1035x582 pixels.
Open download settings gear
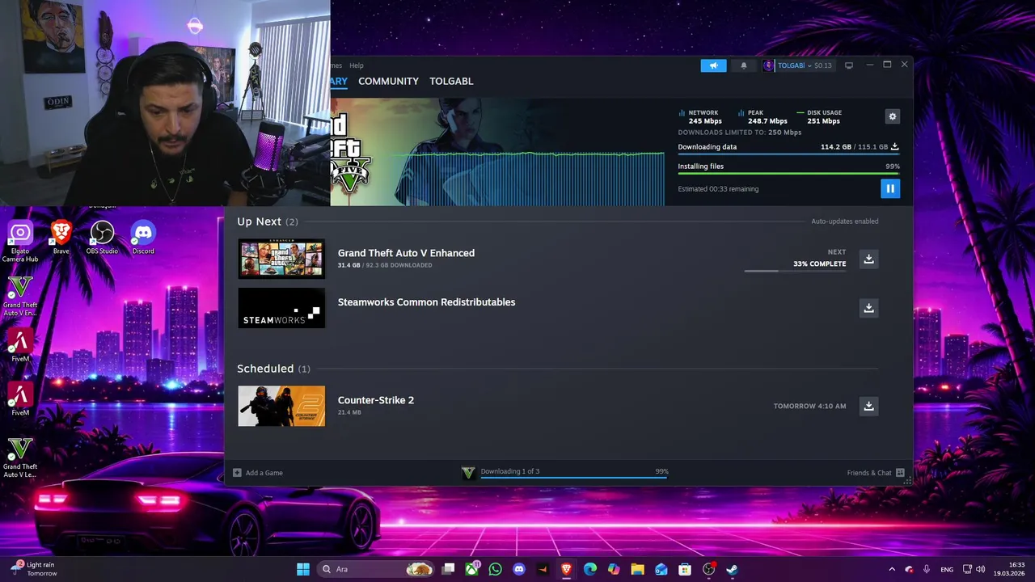click(x=893, y=116)
